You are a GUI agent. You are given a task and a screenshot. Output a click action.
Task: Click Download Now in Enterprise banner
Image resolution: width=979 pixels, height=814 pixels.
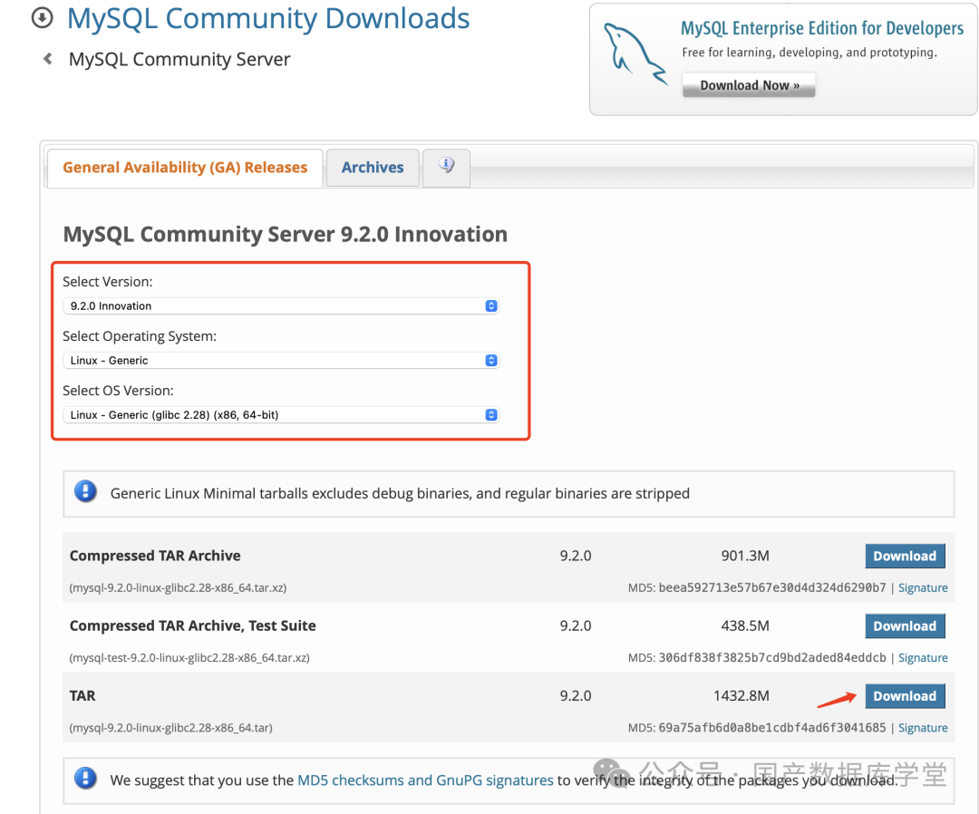[x=750, y=85]
